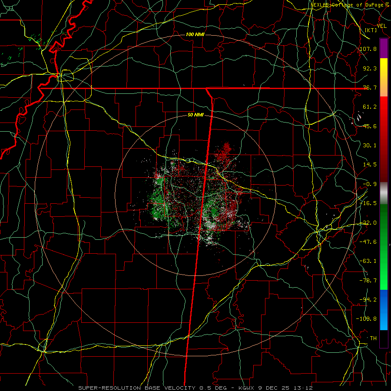This screenshot has width=391, height=391.
Task: Click the 92.3 value on velocity scale
Action: click(370, 68)
